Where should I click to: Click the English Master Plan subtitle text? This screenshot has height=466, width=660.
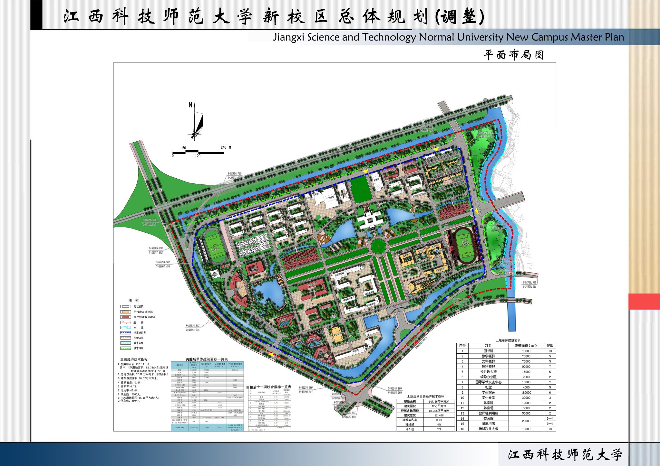[x=448, y=37]
